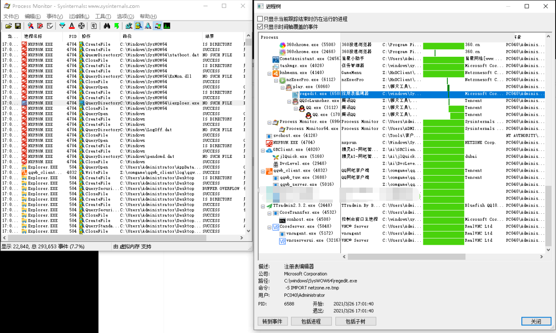Open the 过滤器(L) menu
The image size is (556, 333).
click(x=79, y=16)
